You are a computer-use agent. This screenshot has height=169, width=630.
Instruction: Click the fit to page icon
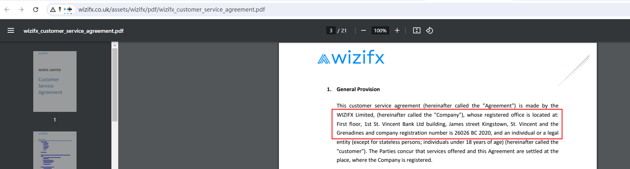(416, 31)
